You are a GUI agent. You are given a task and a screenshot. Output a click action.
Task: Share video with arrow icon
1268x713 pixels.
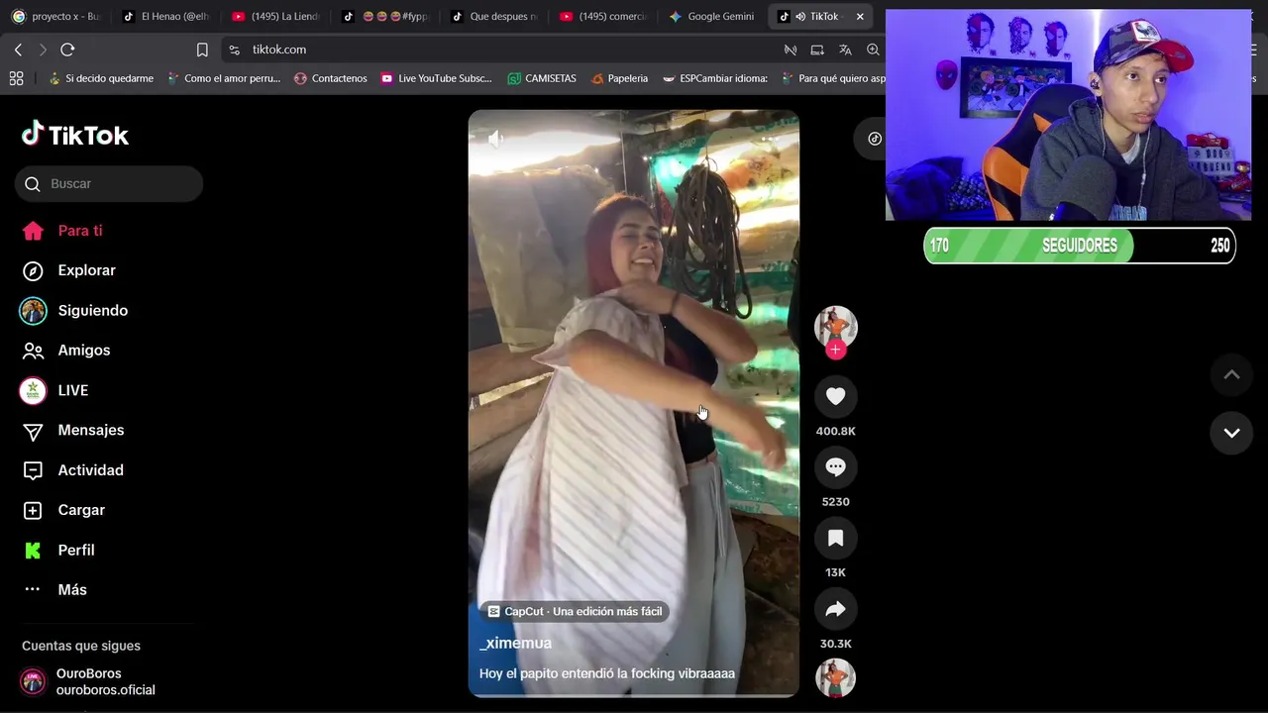click(x=835, y=609)
